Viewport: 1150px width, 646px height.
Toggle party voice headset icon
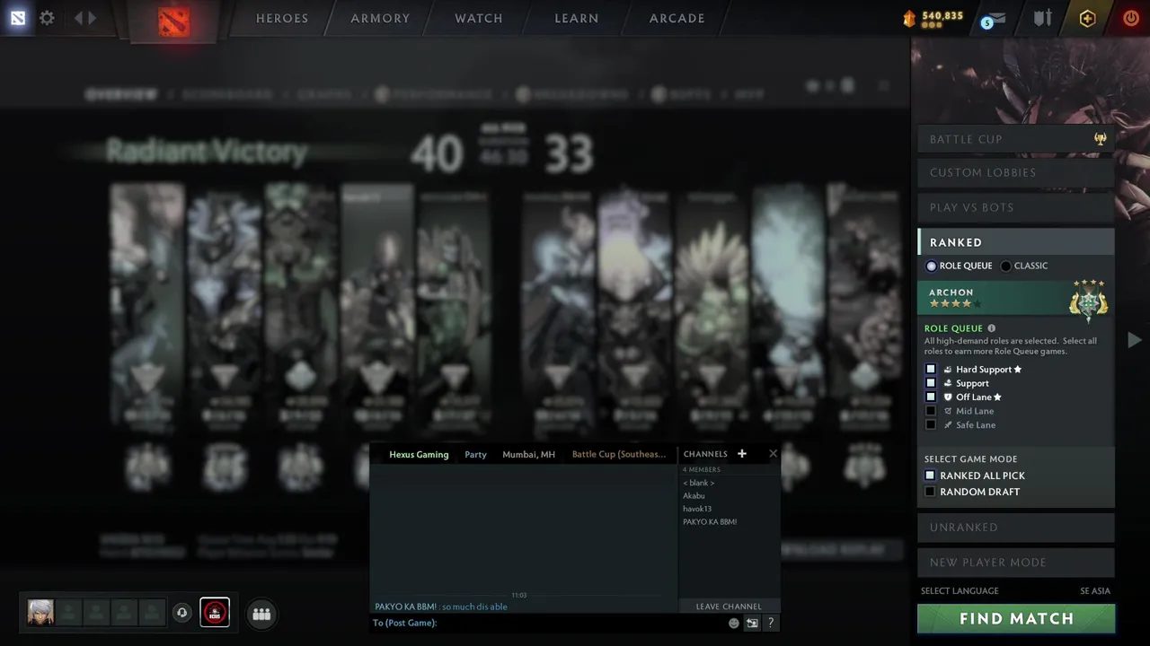(x=181, y=613)
